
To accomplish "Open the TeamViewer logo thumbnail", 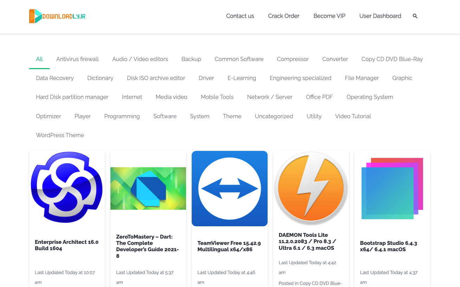I will [x=230, y=188].
